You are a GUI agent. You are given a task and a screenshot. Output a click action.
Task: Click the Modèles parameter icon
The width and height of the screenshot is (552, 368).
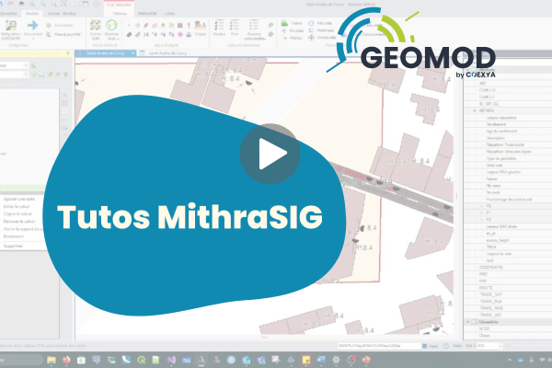284,30
